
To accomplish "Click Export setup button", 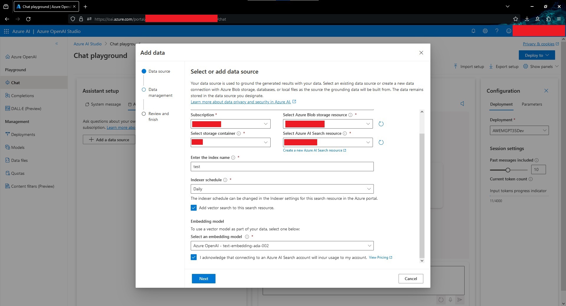I will [x=504, y=66].
